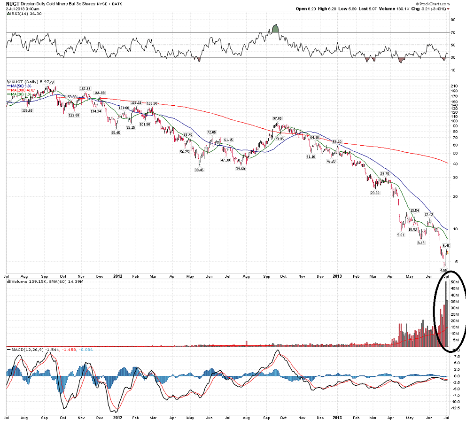This screenshot has width=466, height=421.
Task: Click the 134.34 price annotation
Action: (x=96, y=111)
